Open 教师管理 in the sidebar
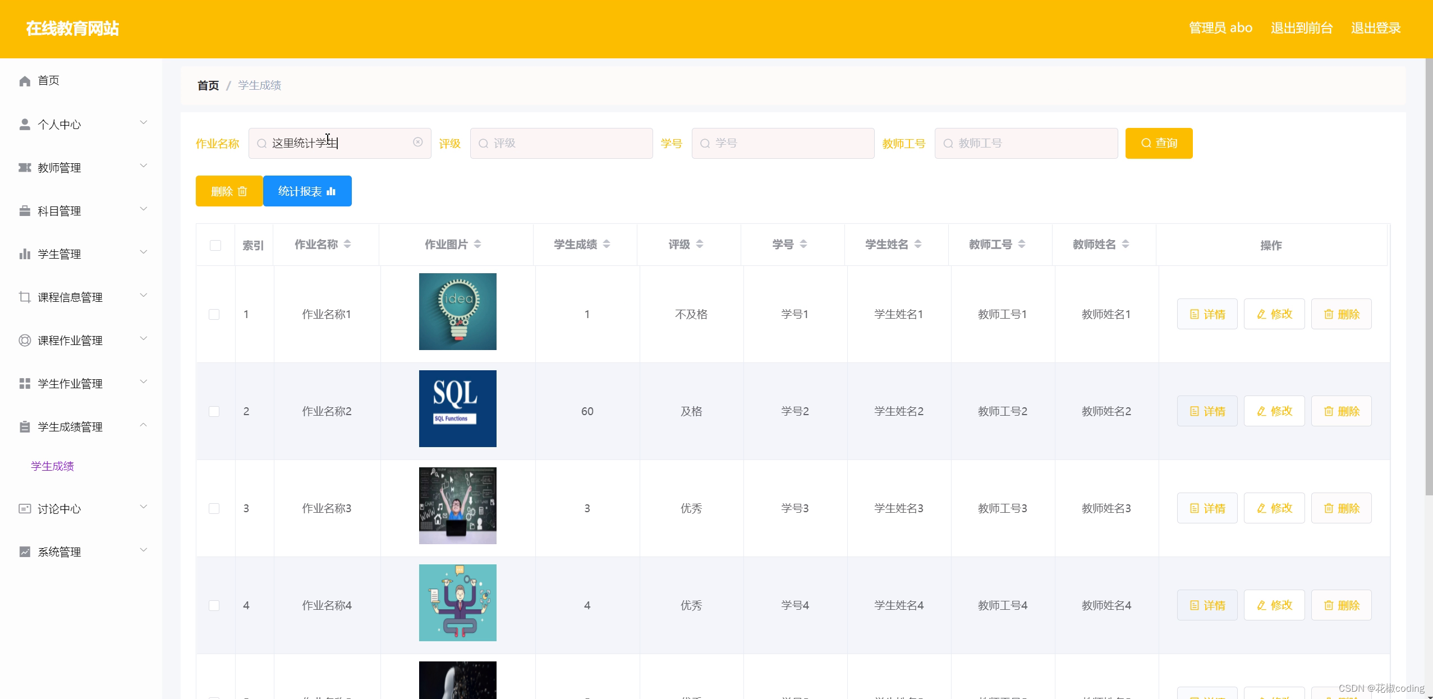This screenshot has width=1433, height=699. [59, 168]
